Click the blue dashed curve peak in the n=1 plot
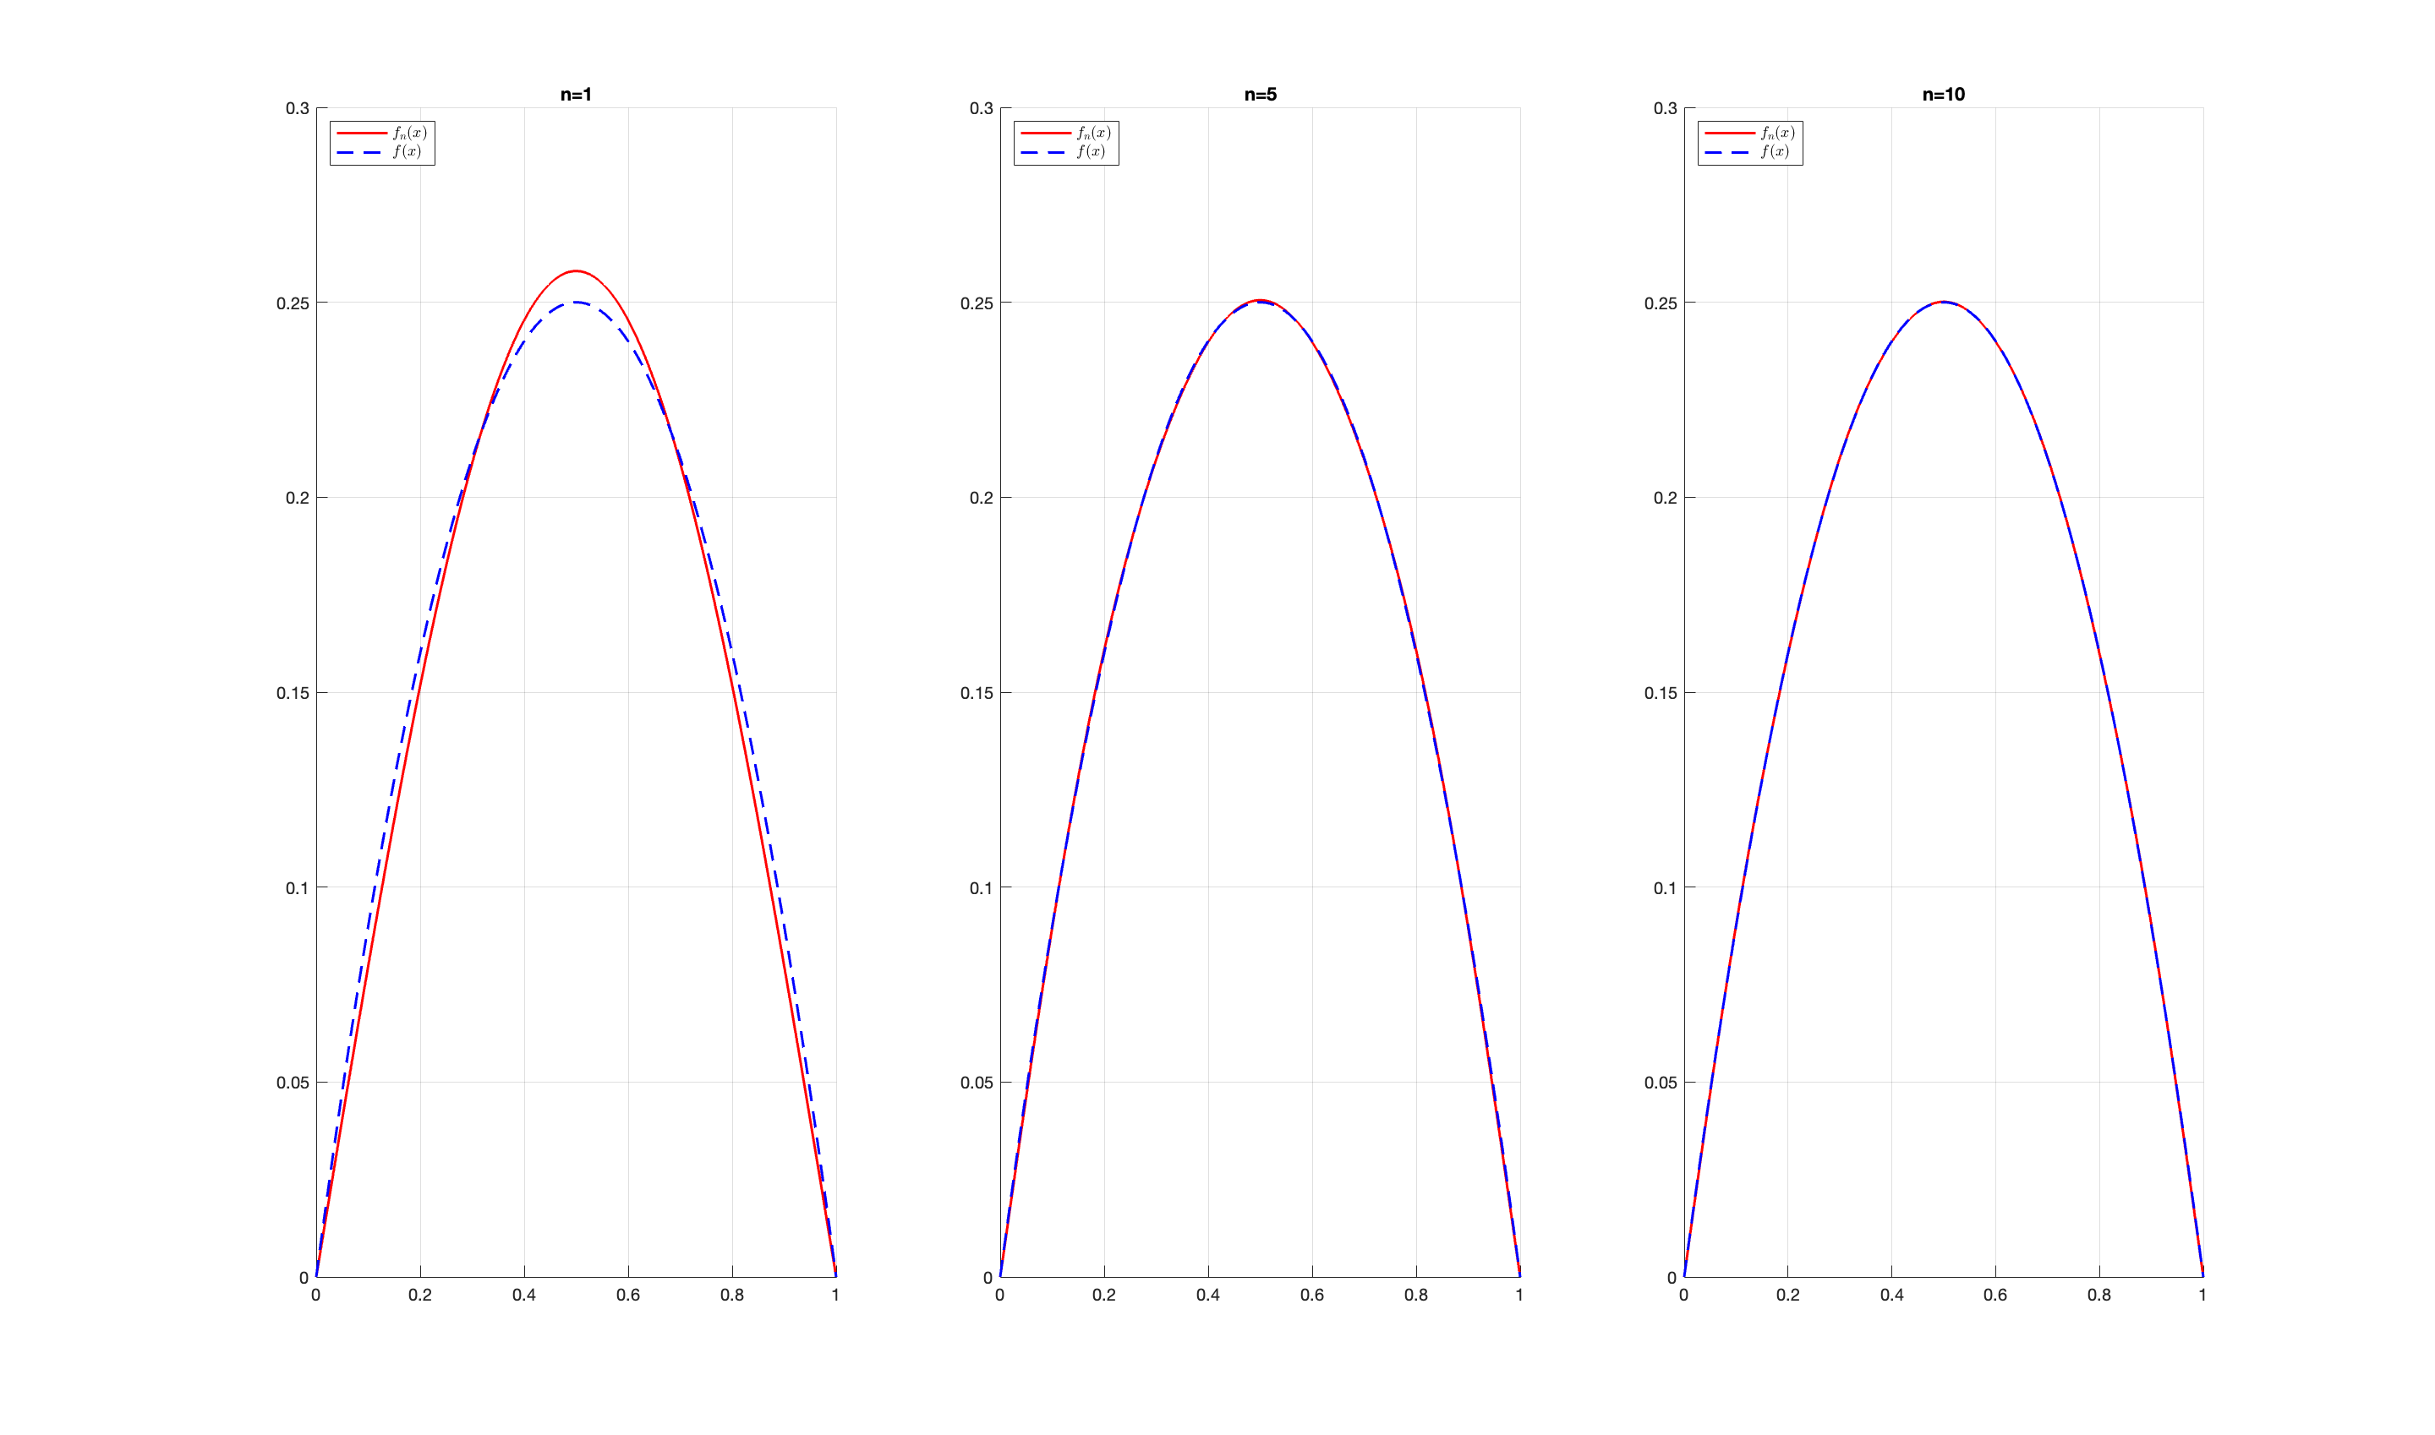The height and width of the screenshot is (1435, 2435). pyautogui.click(x=576, y=303)
